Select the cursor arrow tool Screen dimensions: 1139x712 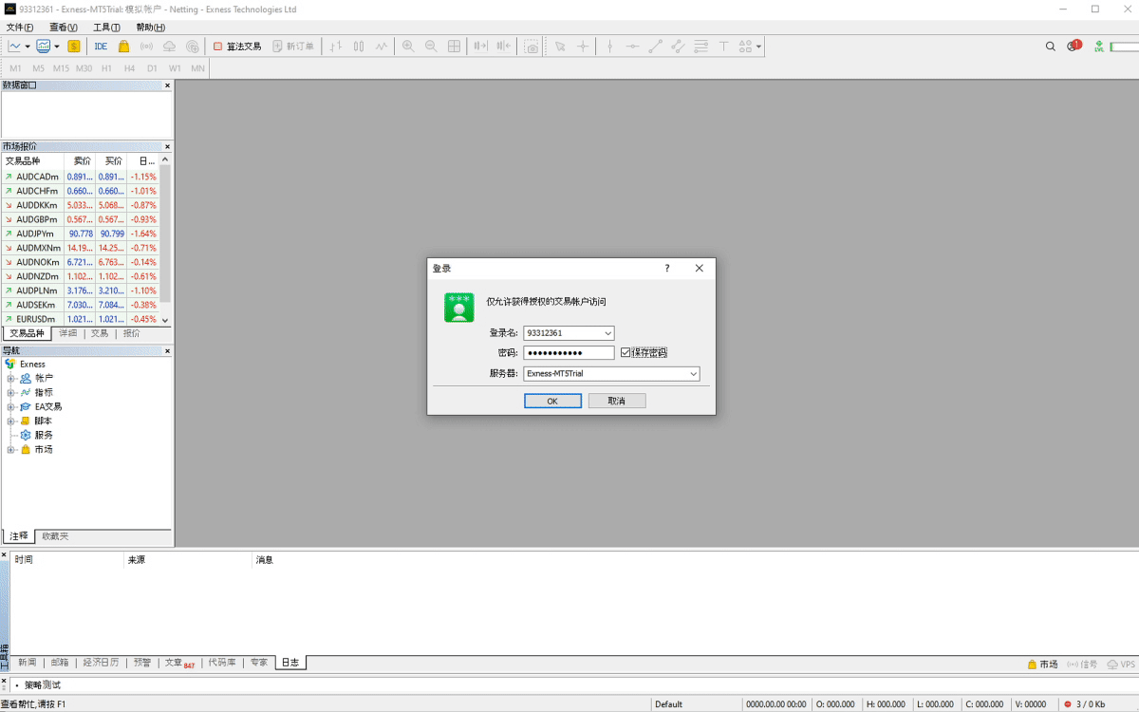560,46
